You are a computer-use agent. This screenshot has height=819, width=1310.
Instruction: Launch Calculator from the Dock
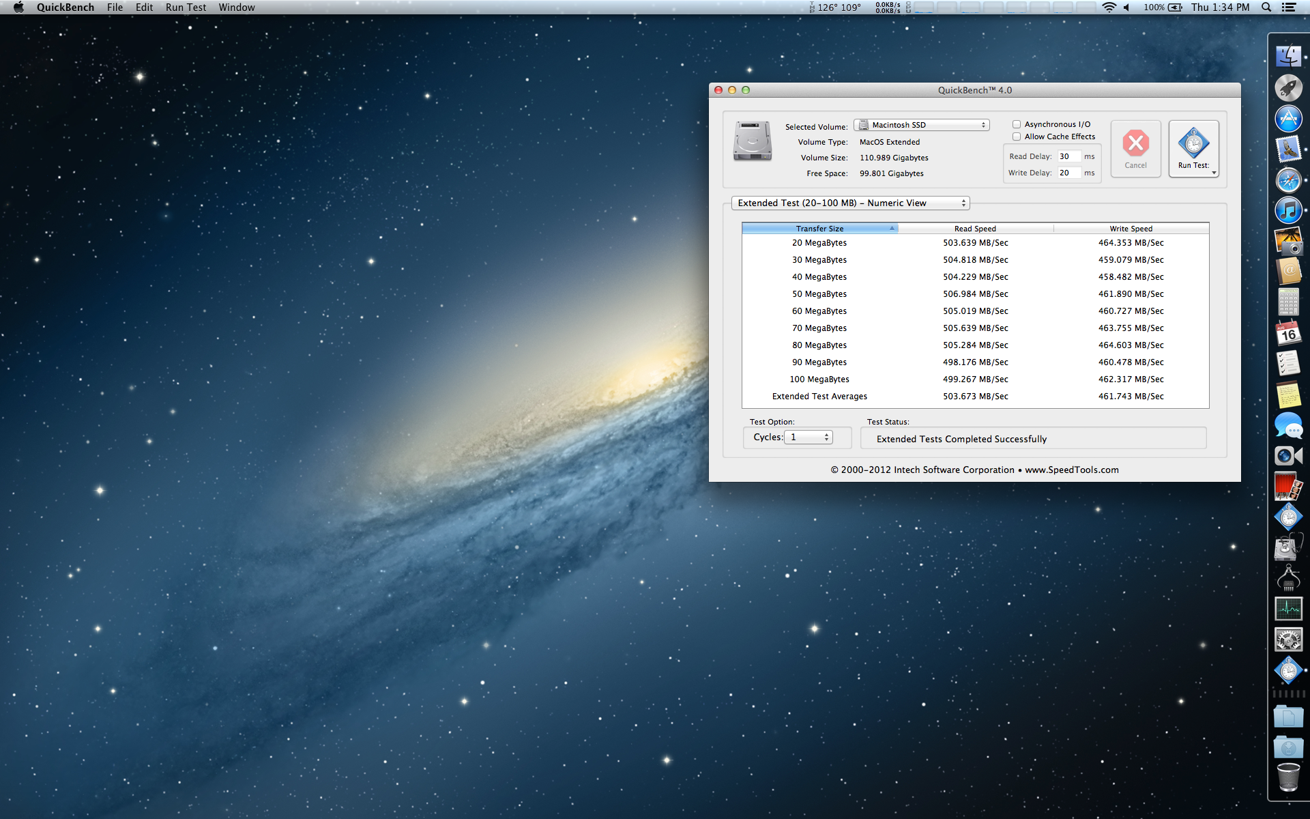(x=1288, y=302)
